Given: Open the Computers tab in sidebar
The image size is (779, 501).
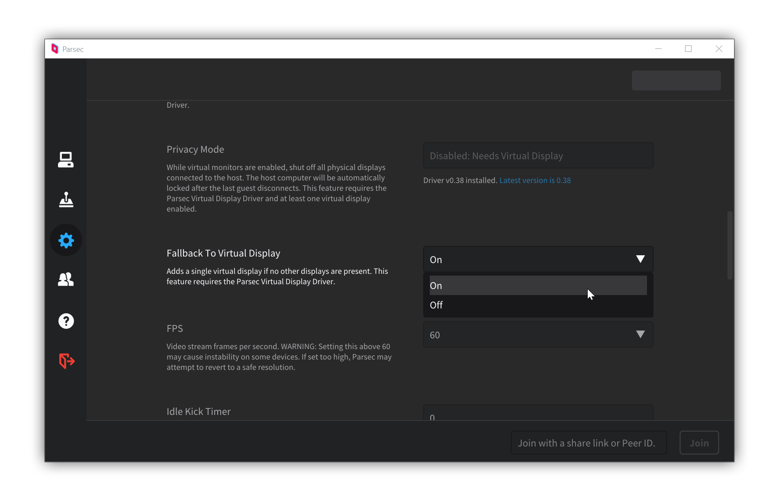Looking at the screenshot, I should coord(66,160).
